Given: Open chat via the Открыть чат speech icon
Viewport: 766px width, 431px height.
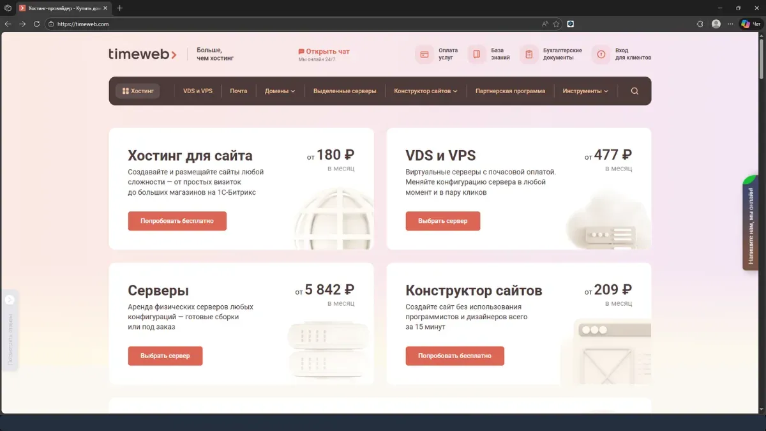Looking at the screenshot, I should point(302,51).
